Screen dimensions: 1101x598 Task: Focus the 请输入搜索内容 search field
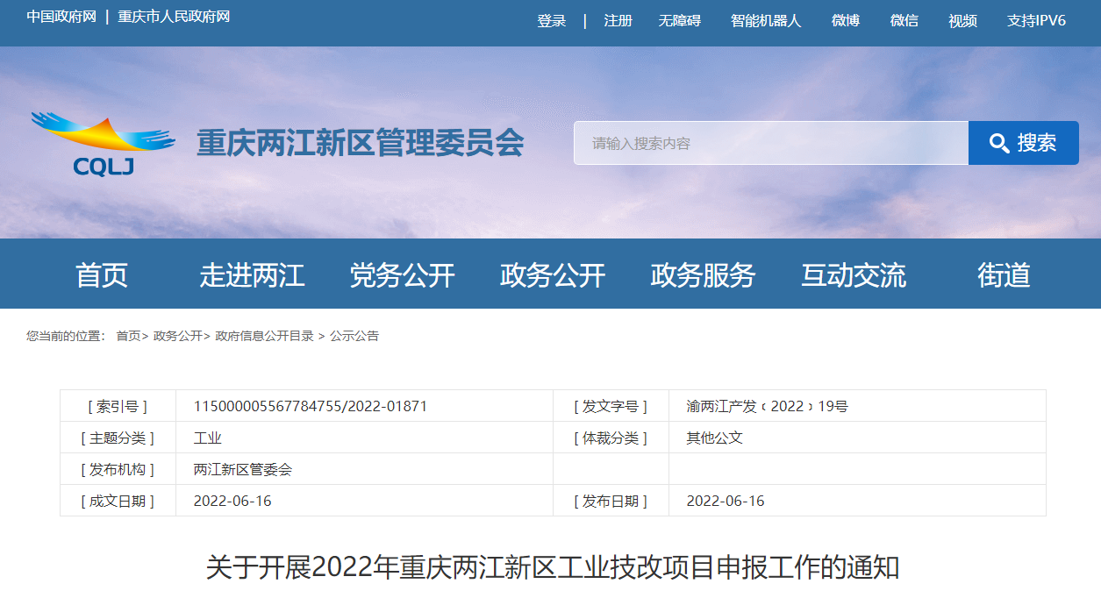coord(770,143)
